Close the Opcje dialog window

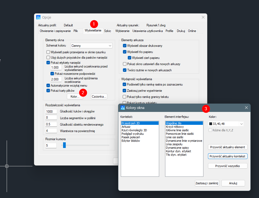click(203, 17)
